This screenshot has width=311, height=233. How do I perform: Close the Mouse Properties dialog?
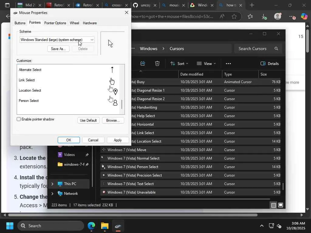[x=127, y=13]
